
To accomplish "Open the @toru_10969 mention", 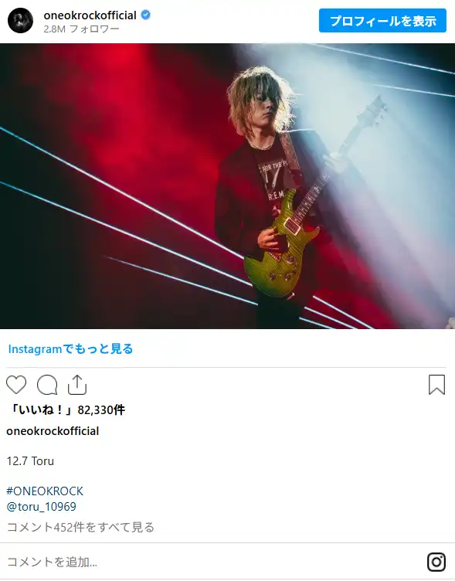I will tap(41, 507).
